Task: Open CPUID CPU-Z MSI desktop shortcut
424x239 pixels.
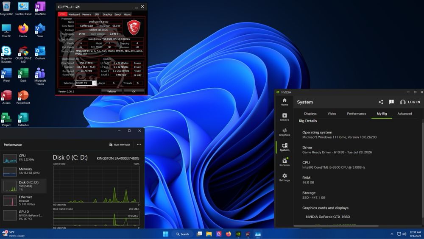Action: coord(23,54)
